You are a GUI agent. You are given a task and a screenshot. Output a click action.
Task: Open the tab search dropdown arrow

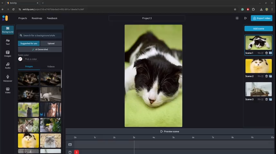tap(2, 3)
